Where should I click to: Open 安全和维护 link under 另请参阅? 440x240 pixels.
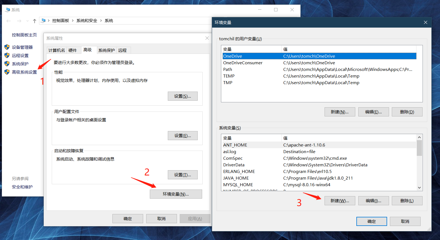click(22, 187)
